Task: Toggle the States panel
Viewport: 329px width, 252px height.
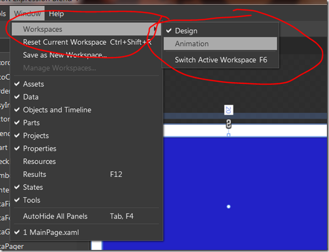Action: click(86, 187)
